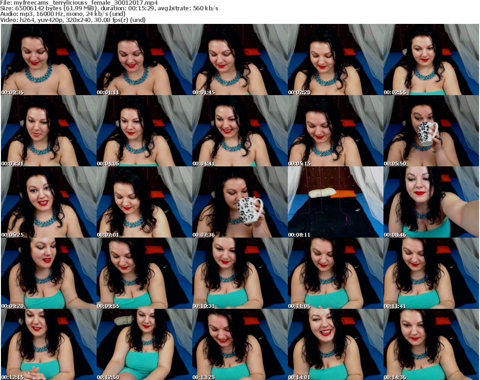Click the empty room thumbnail at 00:08:11
This screenshot has width=480, height=380.
tap(336, 202)
